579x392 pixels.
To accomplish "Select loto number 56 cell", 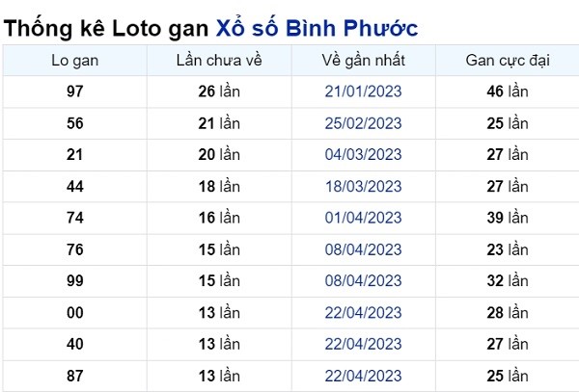I will [x=75, y=123].
